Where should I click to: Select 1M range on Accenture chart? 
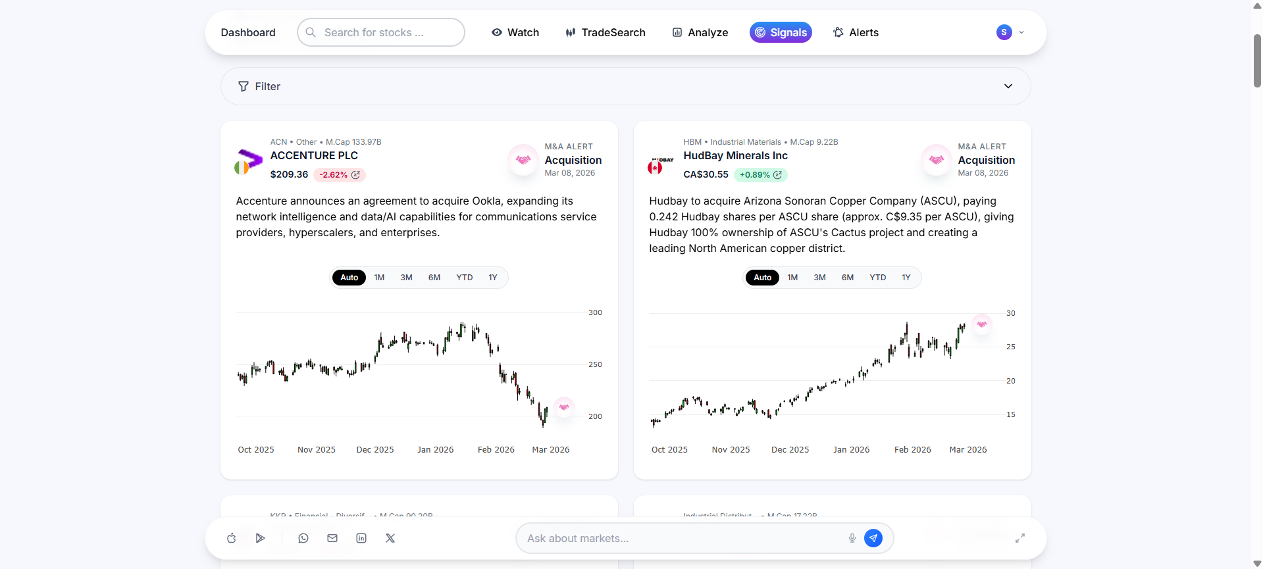pyautogui.click(x=379, y=278)
